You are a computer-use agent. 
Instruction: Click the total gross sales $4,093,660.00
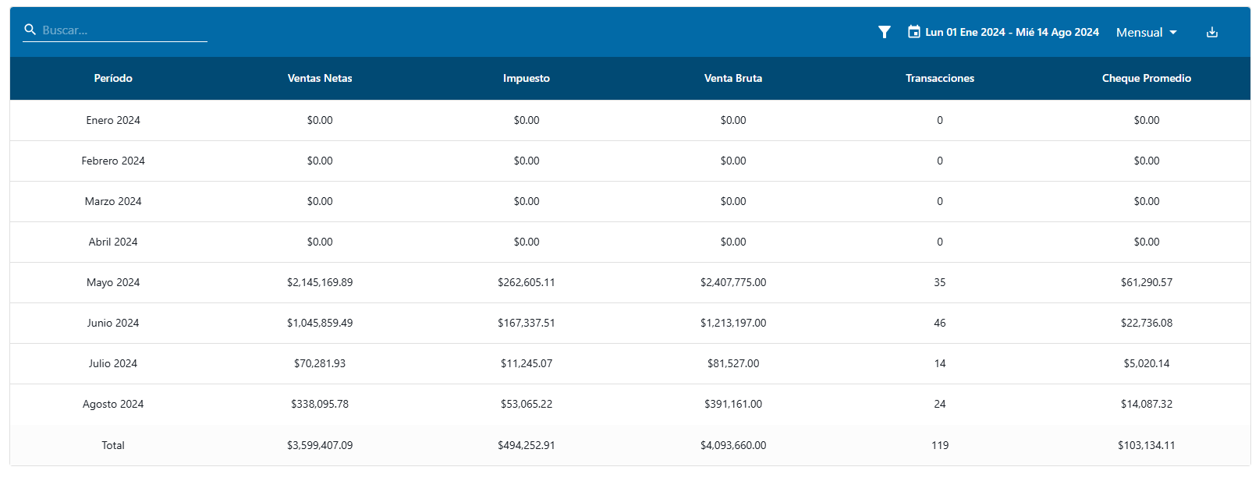[733, 445]
